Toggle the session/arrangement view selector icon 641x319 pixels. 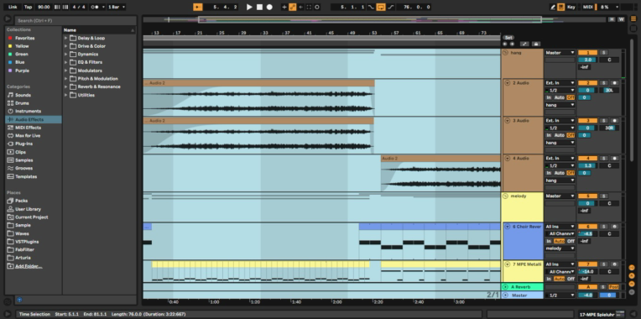[633, 18]
